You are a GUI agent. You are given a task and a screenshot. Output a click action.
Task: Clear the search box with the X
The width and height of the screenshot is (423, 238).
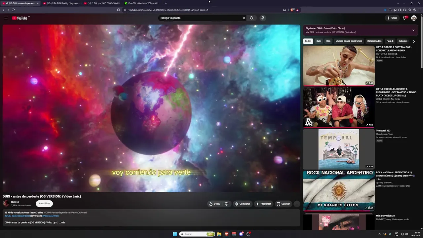coord(244,18)
